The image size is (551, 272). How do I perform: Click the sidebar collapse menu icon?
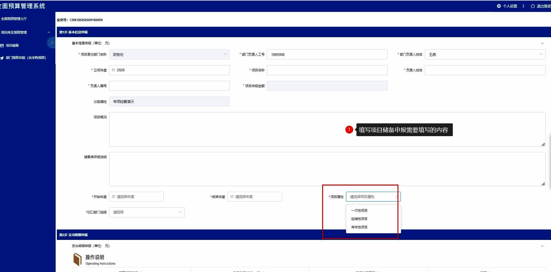click(x=52, y=43)
